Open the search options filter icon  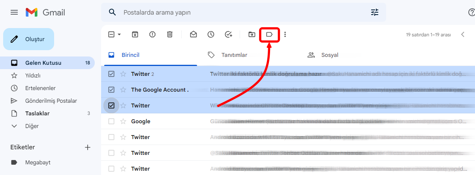pos(375,12)
